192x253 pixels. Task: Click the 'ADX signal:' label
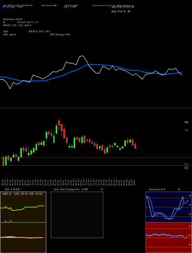point(10,34)
